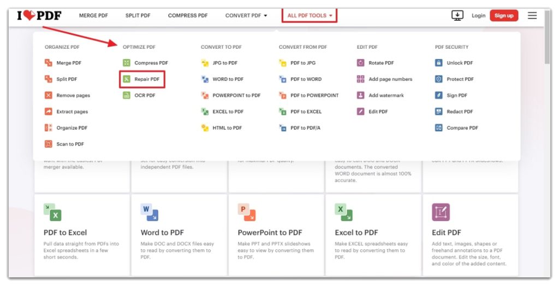
Task: Click the Repair PDF wrench icon
Action: point(127,79)
